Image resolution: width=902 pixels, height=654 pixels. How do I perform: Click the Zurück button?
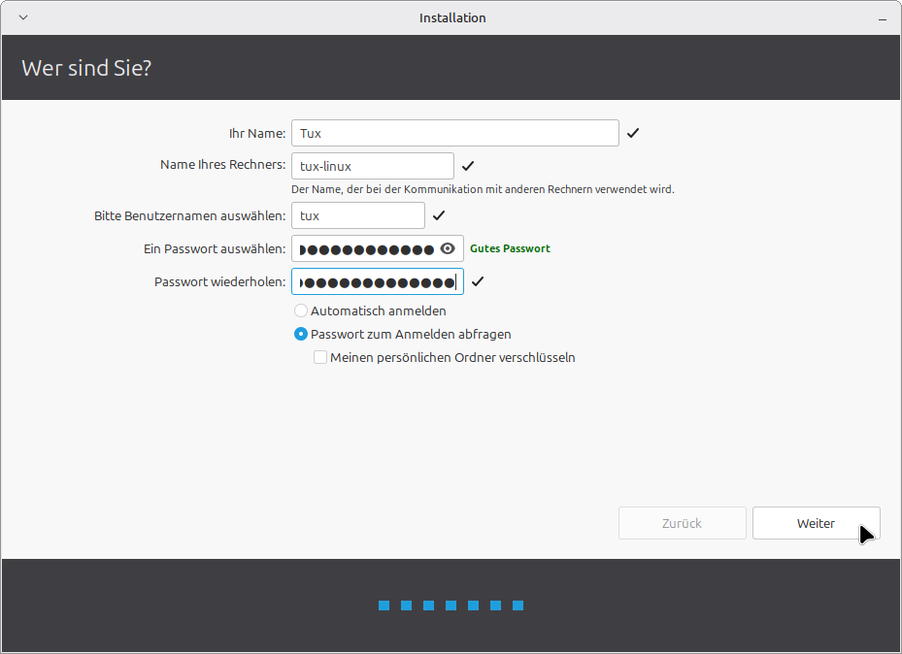682,523
